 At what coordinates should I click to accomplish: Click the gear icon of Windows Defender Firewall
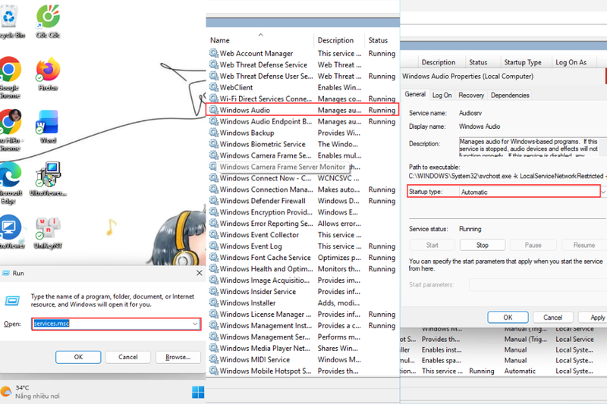[x=213, y=200]
